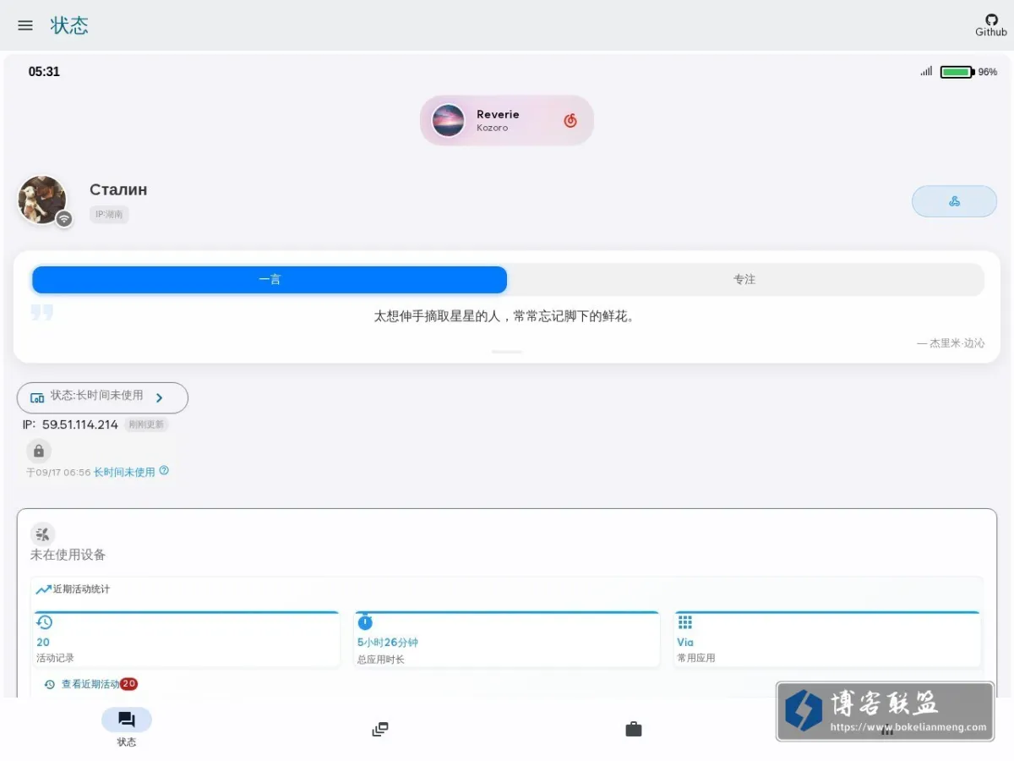The image size is (1014, 761).
Task: Switch to the 专注 tab
Action: click(x=744, y=279)
